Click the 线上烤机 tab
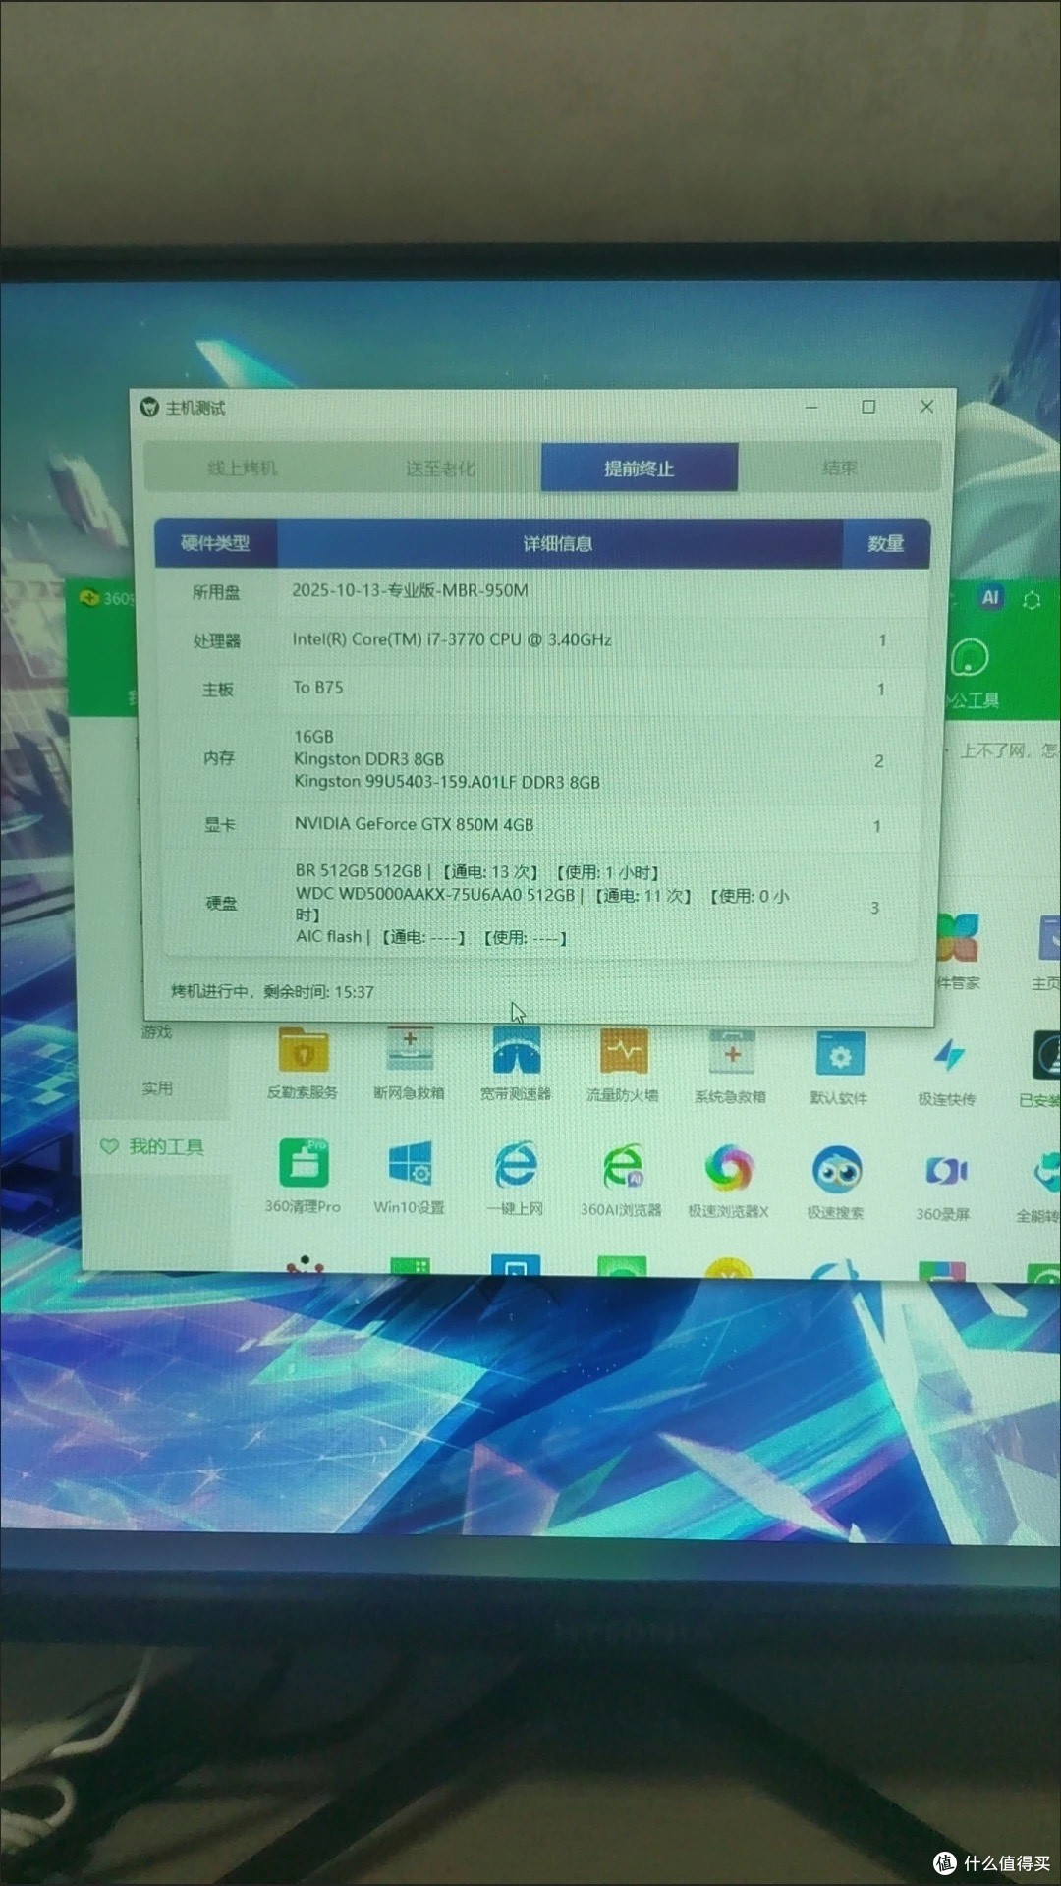 point(243,468)
